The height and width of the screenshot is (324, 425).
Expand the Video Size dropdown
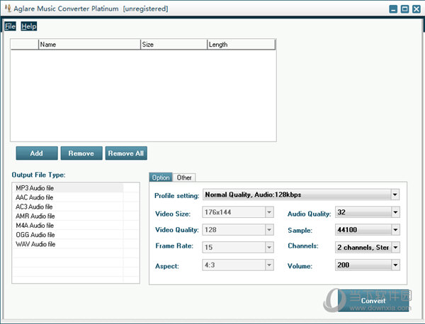click(269, 212)
